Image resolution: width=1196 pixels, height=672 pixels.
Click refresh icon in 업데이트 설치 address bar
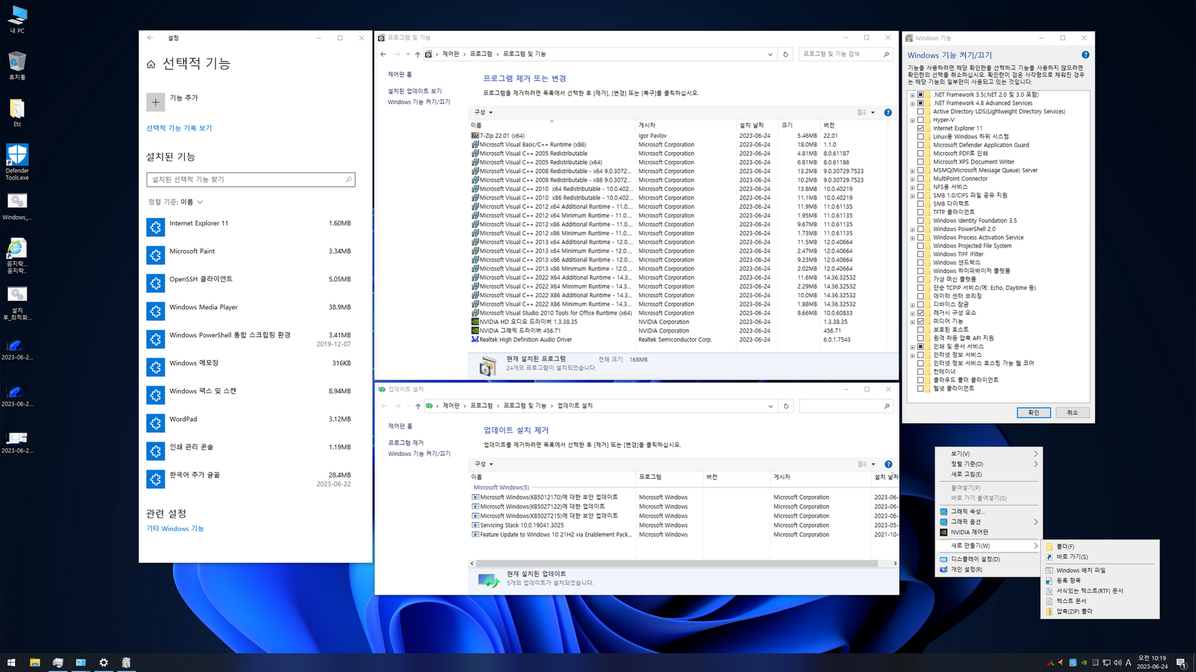pyautogui.click(x=786, y=406)
